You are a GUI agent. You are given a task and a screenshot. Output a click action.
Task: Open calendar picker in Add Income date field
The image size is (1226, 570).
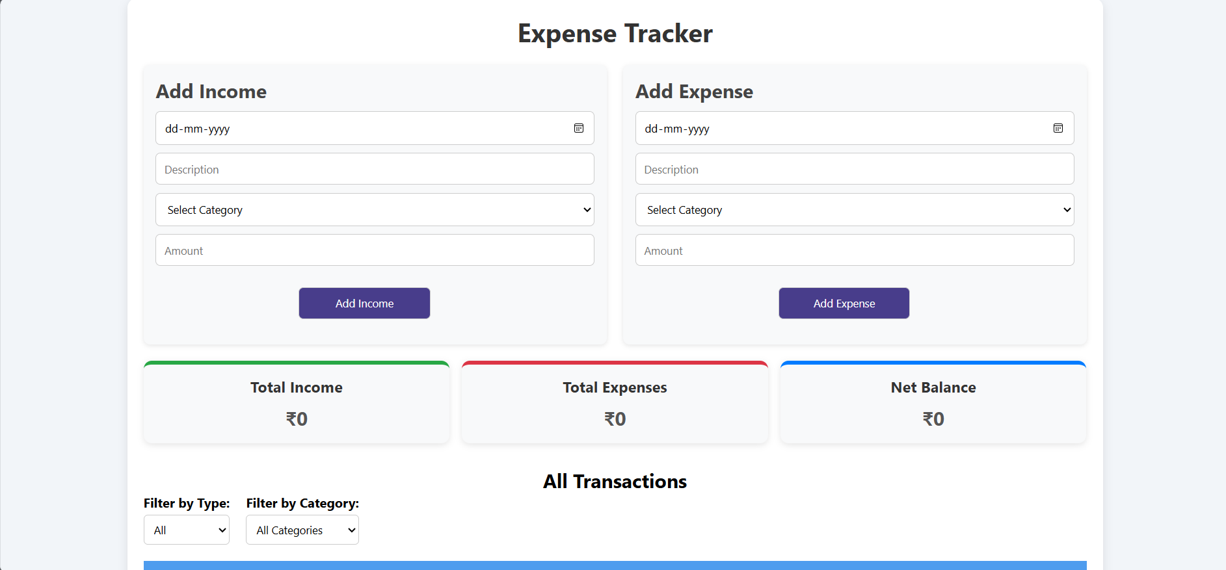(579, 128)
